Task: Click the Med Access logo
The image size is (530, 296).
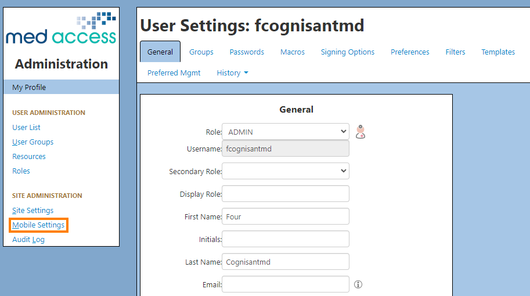Action: pos(61,28)
